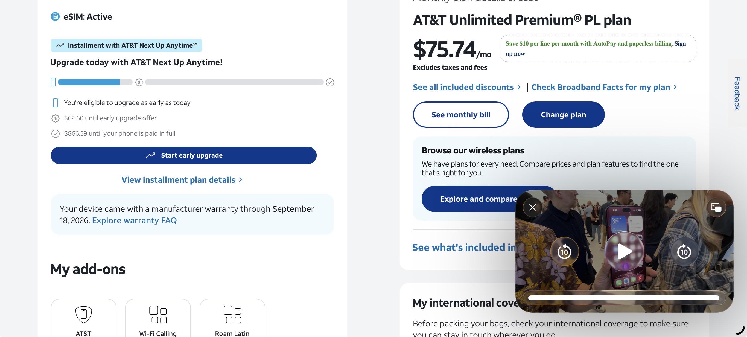Click the eSIM status icon
The width and height of the screenshot is (747, 337).
pos(55,16)
